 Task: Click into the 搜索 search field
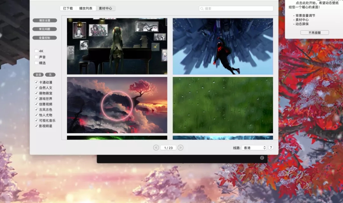tap(236, 9)
